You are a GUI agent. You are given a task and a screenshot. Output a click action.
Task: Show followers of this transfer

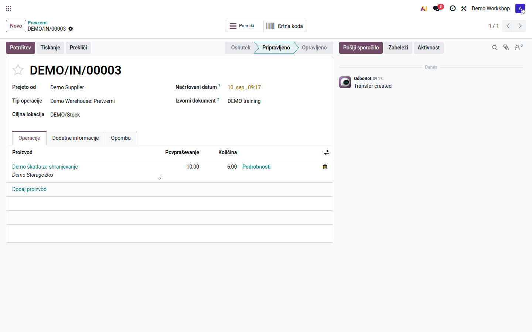click(519, 47)
